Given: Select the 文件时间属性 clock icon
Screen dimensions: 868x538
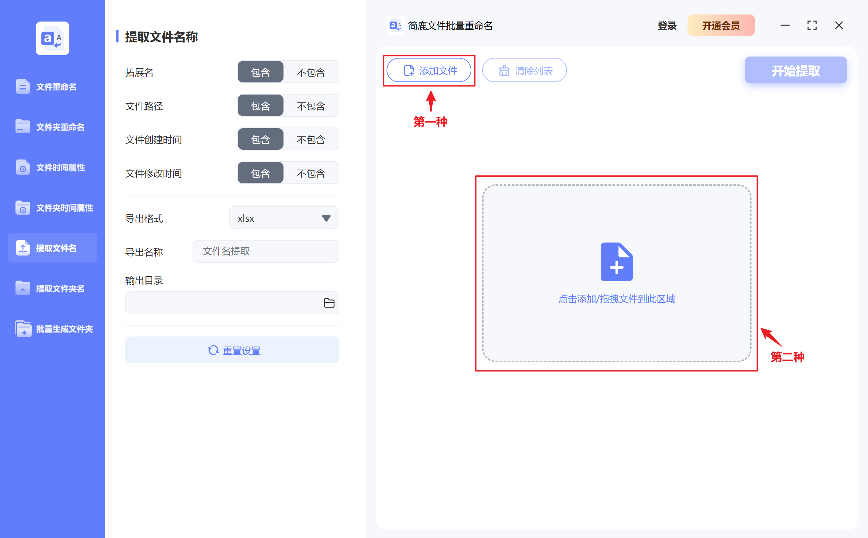Looking at the screenshot, I should [23, 167].
